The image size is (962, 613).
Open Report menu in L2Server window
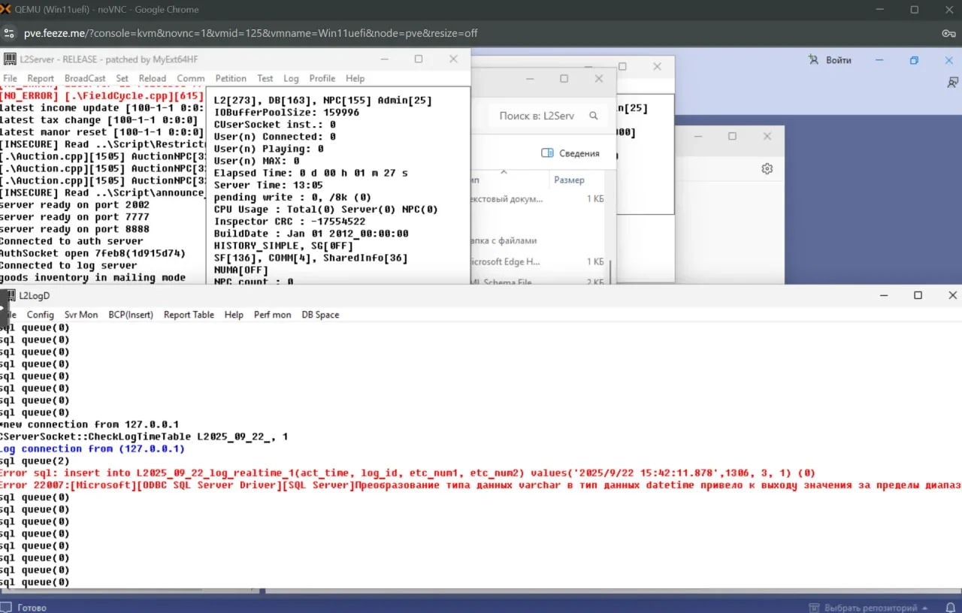pos(41,78)
